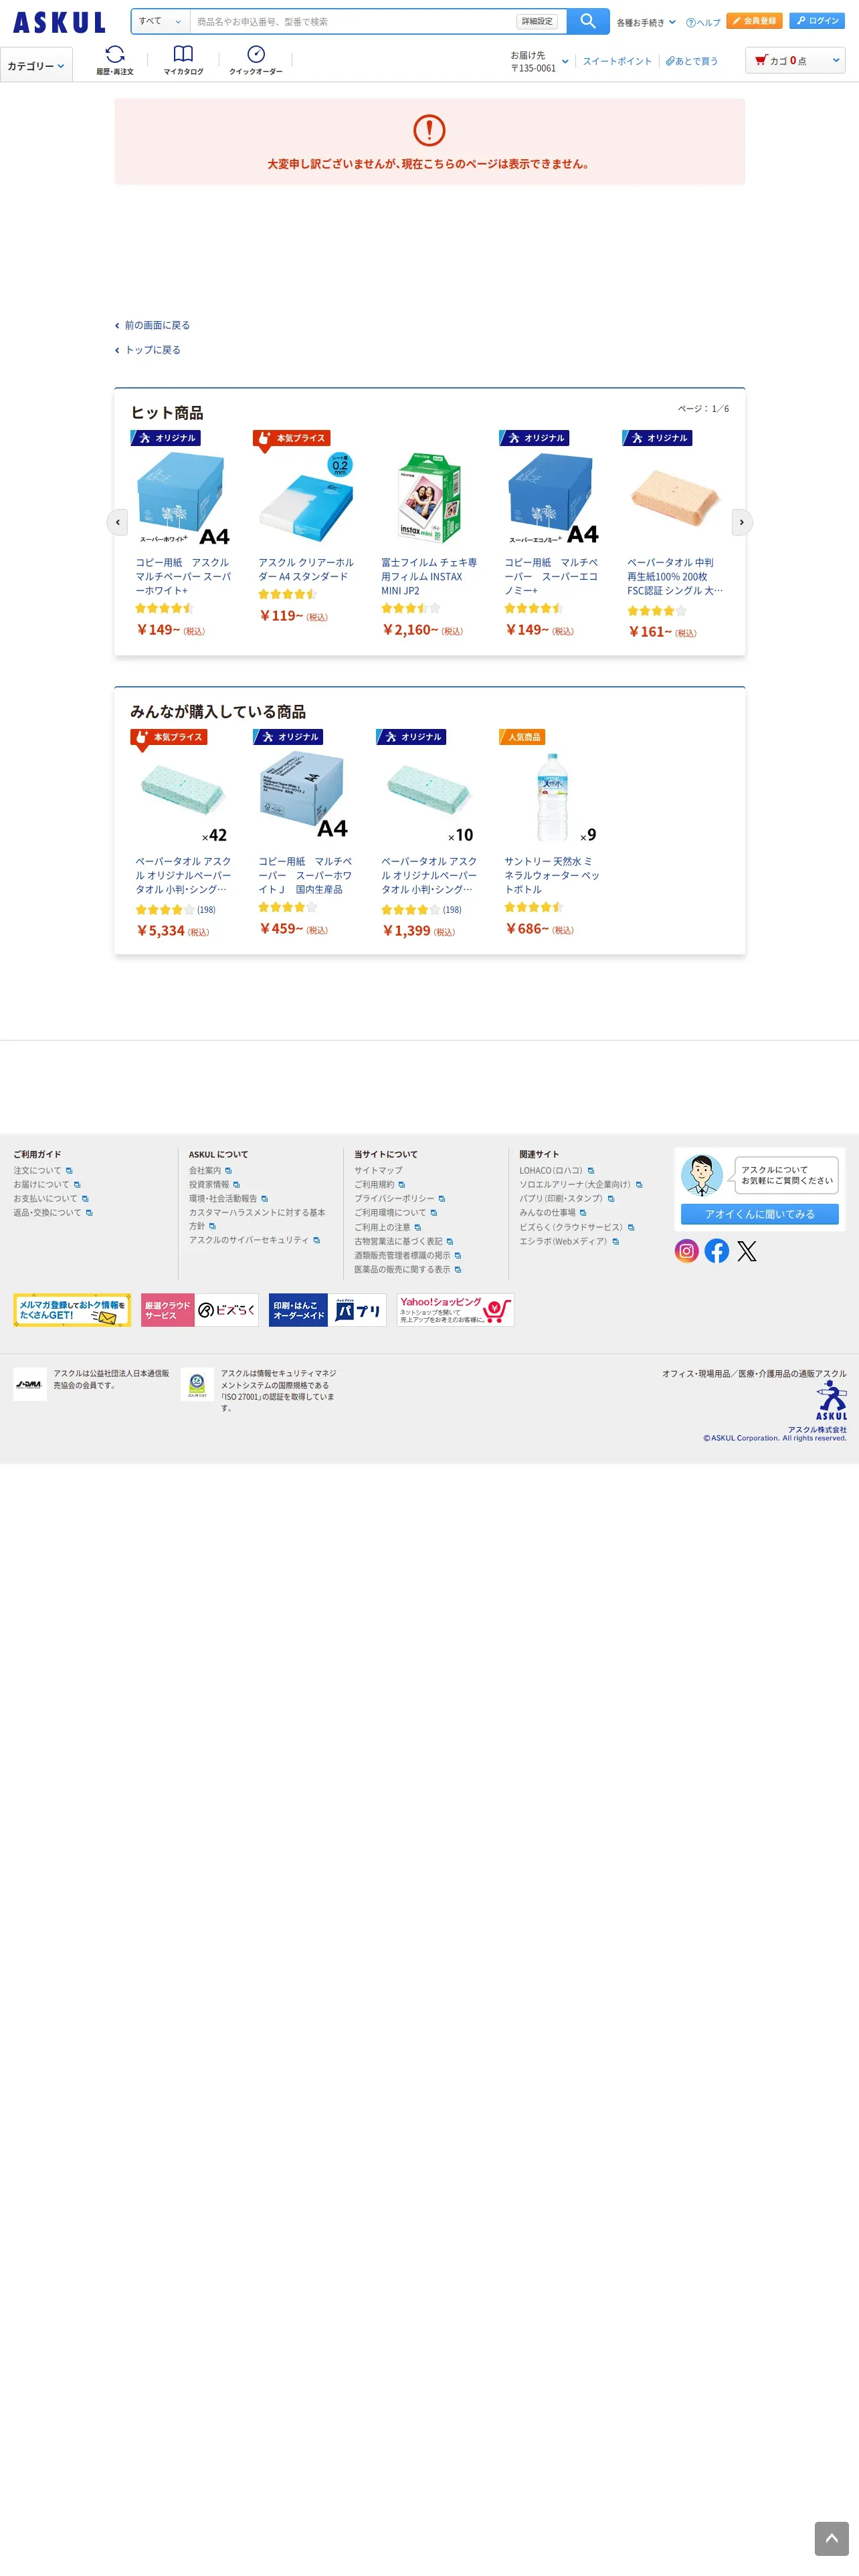Click the 会員登録 button
Viewport: 859px width, 2576px height.
754,21
